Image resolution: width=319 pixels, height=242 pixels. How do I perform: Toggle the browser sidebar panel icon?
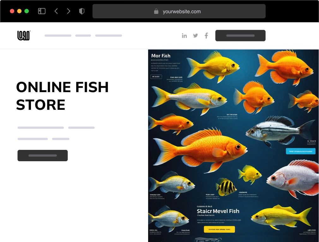coord(41,11)
